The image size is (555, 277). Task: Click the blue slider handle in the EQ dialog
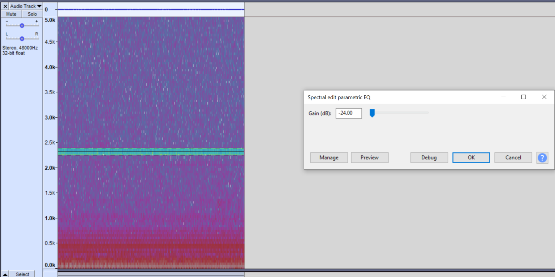372,113
